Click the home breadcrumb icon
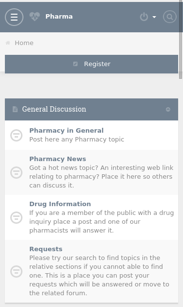This screenshot has width=183, height=307. pyautogui.click(x=8, y=43)
